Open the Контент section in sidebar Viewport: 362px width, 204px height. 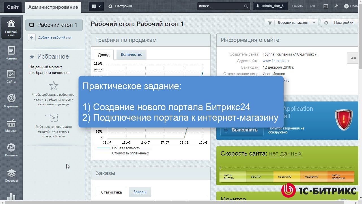pyautogui.click(x=11, y=53)
